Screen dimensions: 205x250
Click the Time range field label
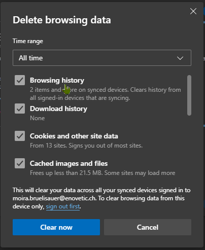(x=28, y=41)
